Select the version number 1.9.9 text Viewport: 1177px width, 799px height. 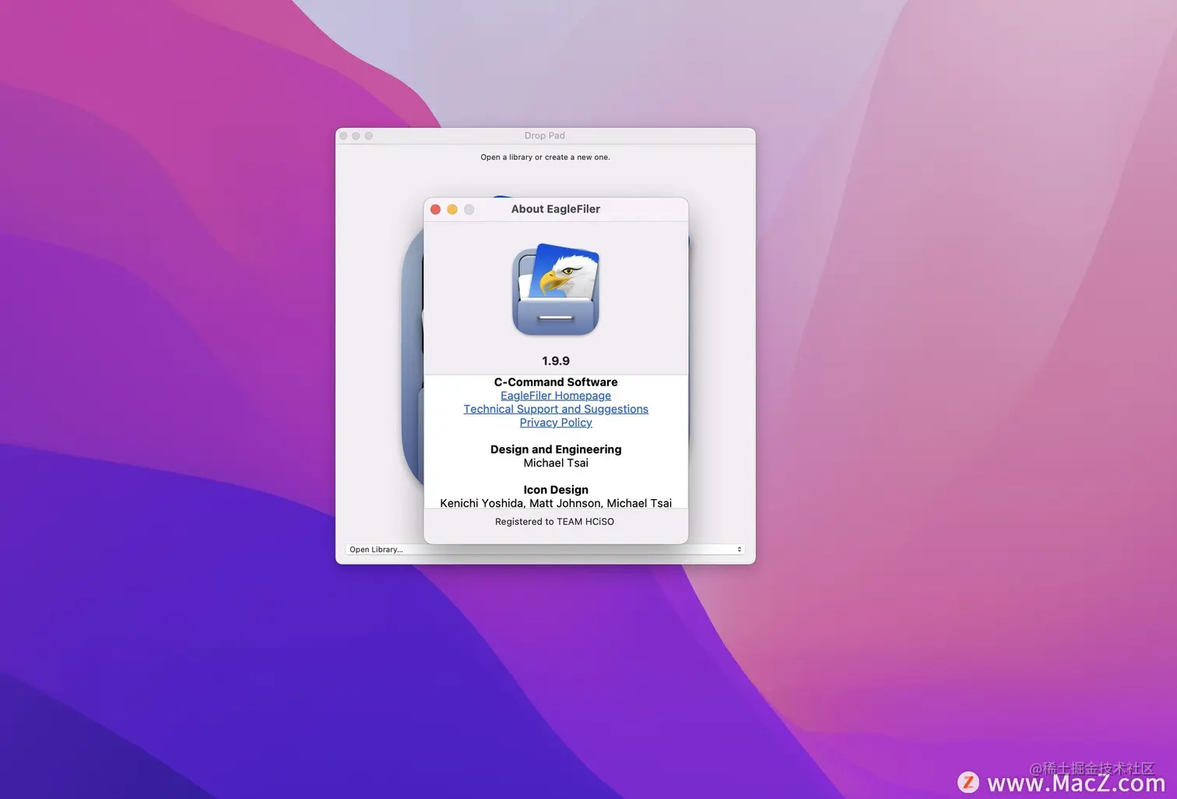556,361
